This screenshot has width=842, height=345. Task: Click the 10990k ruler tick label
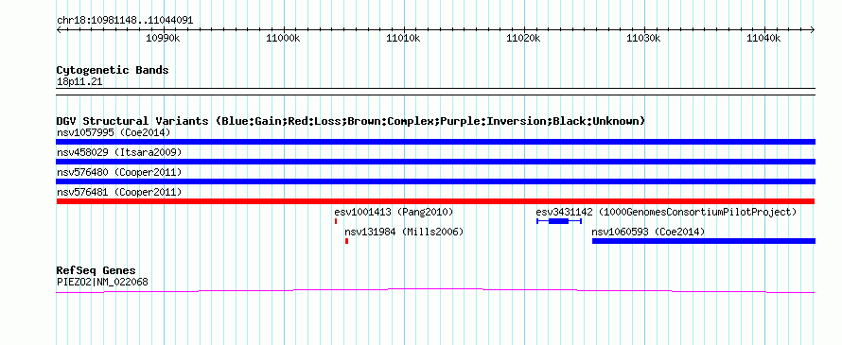coord(164,38)
